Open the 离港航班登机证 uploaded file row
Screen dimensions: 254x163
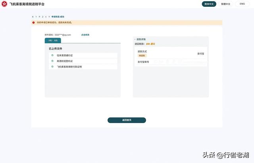(83, 61)
